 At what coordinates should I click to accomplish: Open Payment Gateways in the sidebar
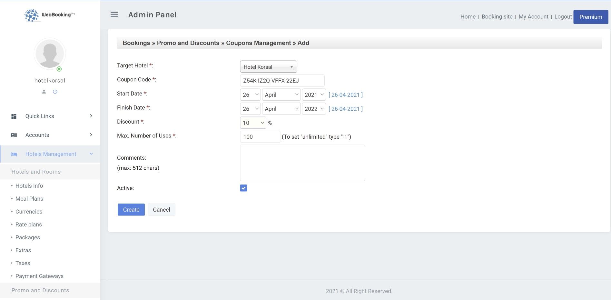point(39,276)
